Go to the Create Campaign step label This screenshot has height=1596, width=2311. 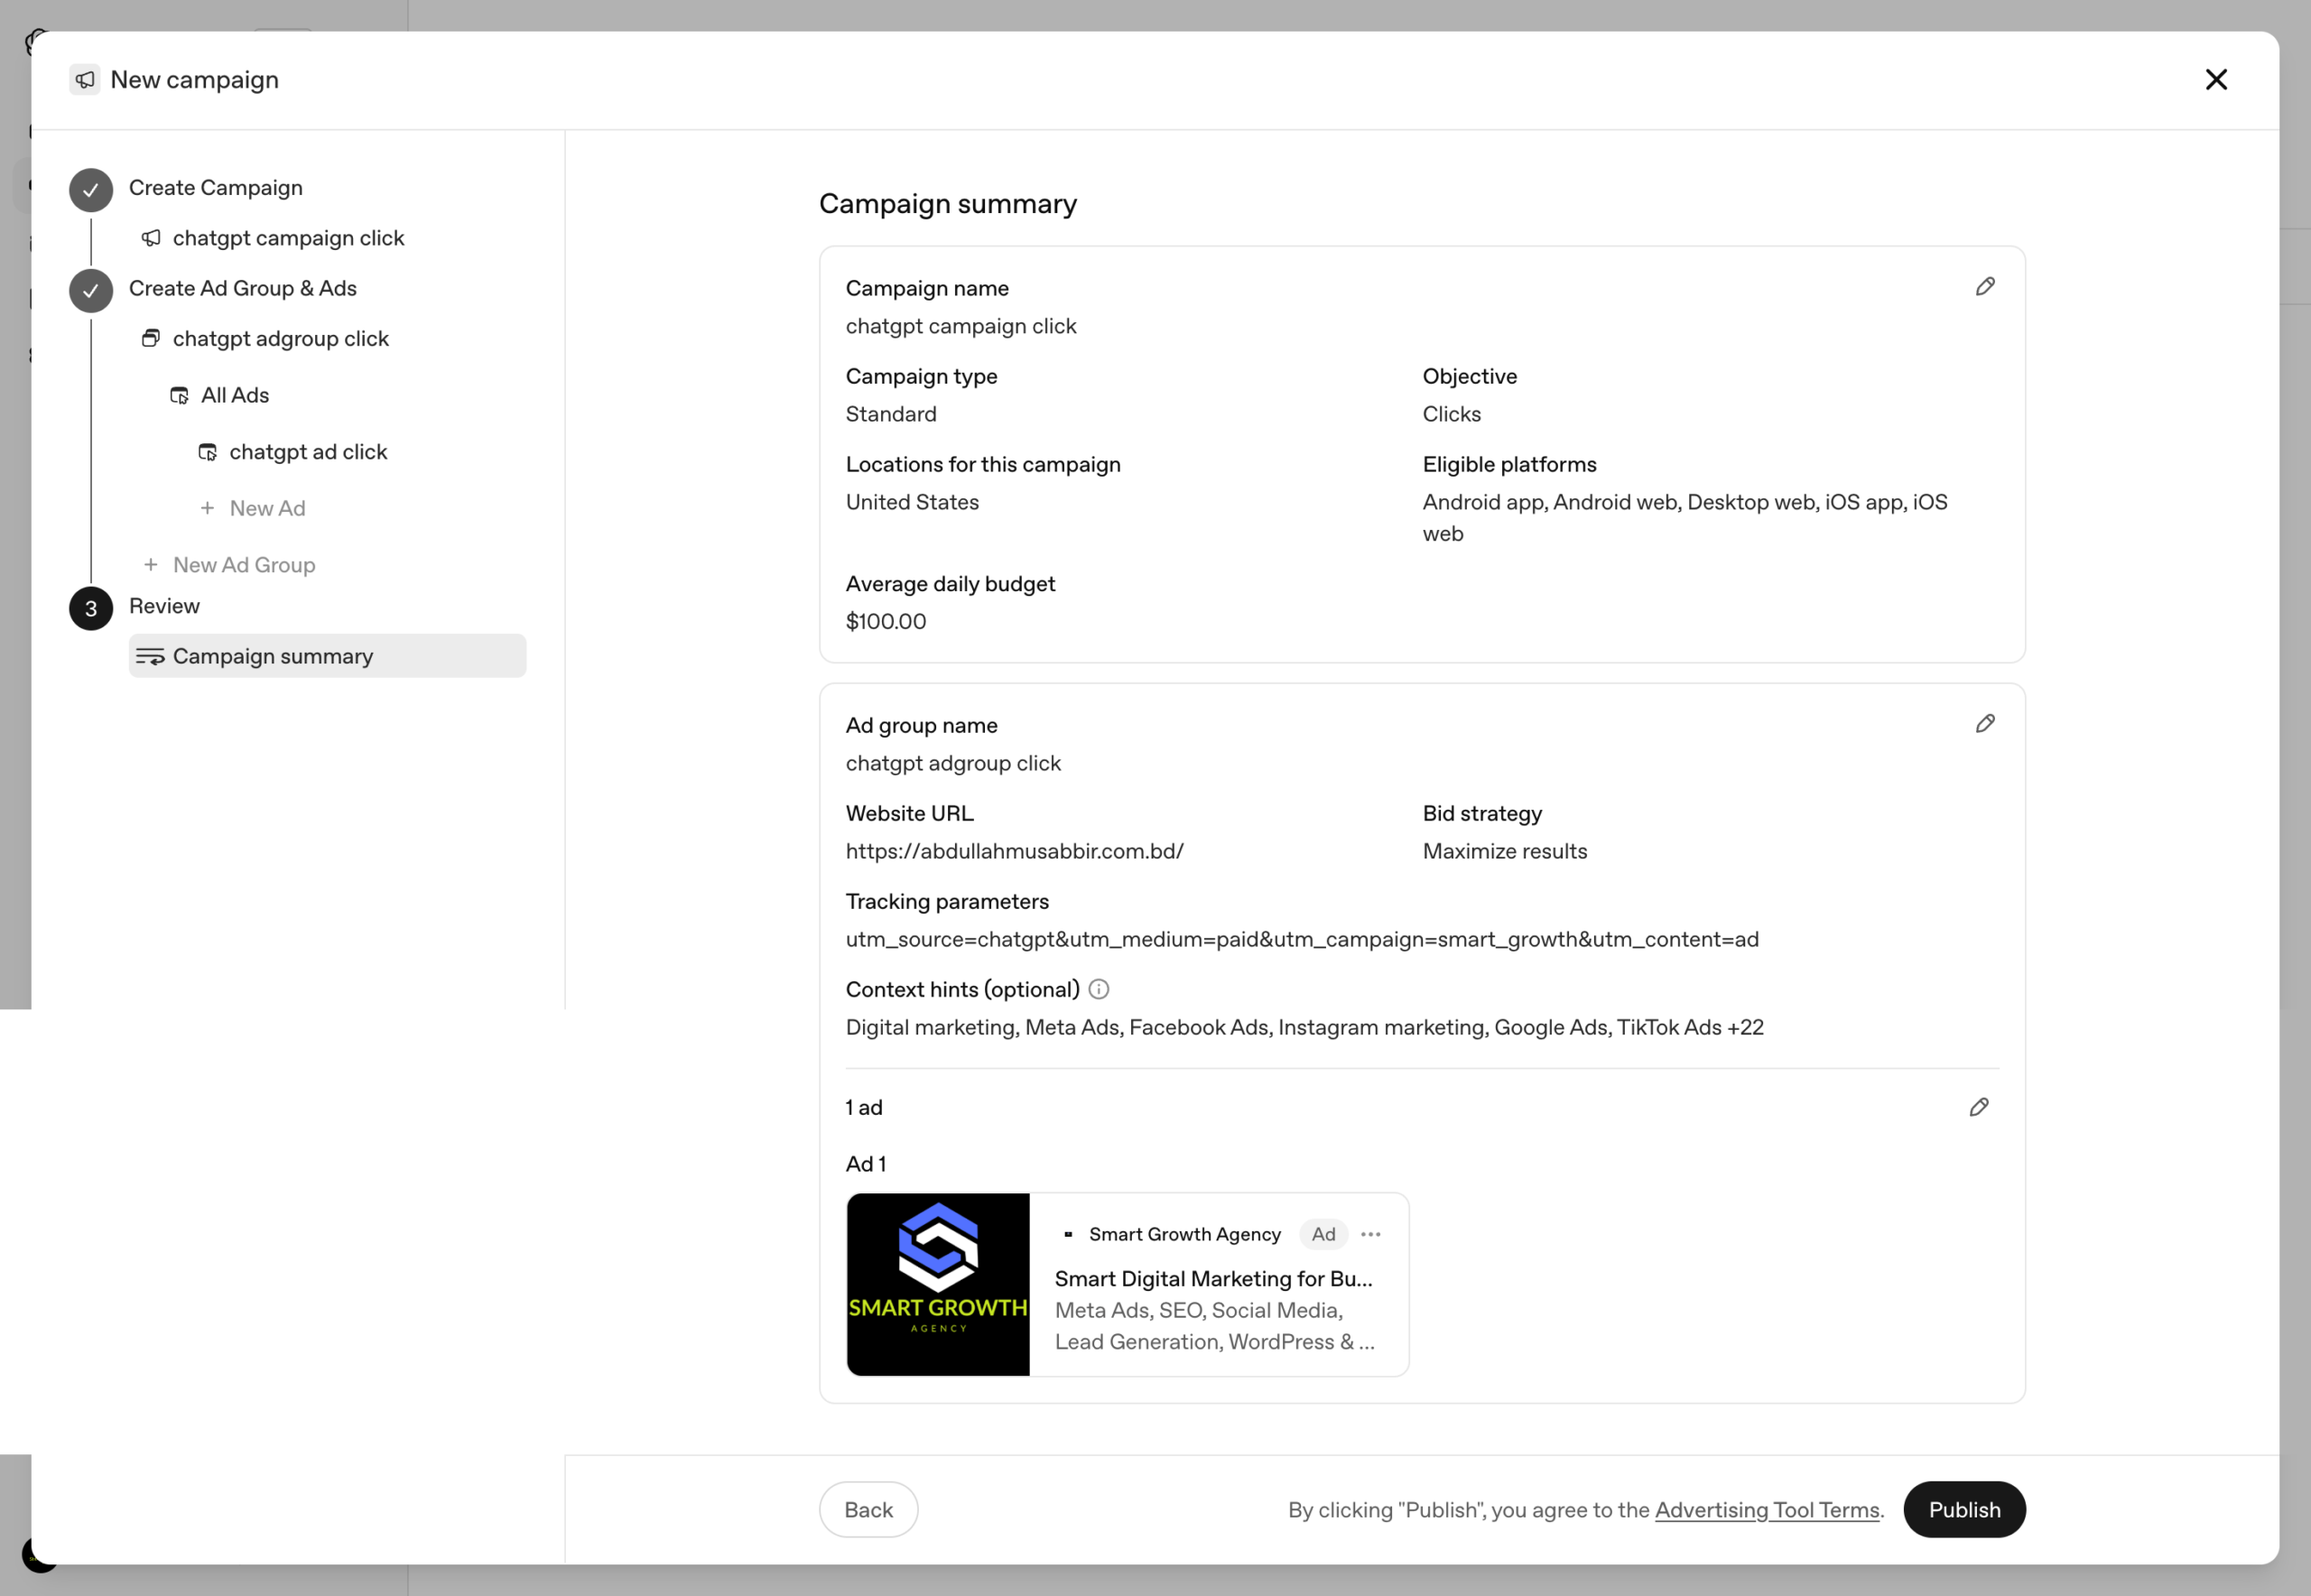(x=216, y=188)
